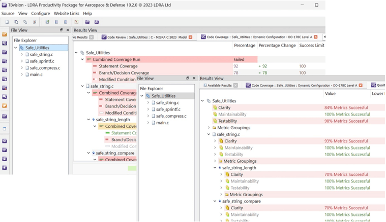Screen dimensions: 386x222
Task: Click the Percentage Change column header
Action: (277, 46)
